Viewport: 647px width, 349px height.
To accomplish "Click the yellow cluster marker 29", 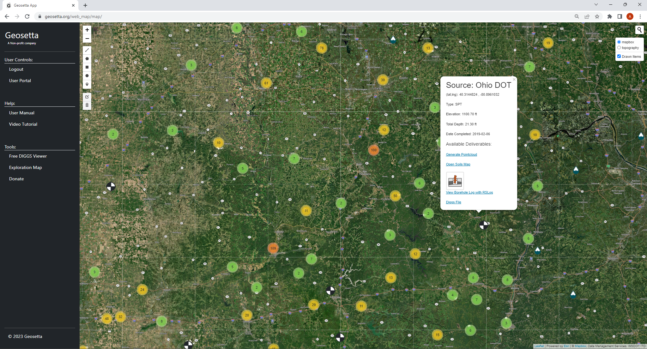I will tap(314, 305).
